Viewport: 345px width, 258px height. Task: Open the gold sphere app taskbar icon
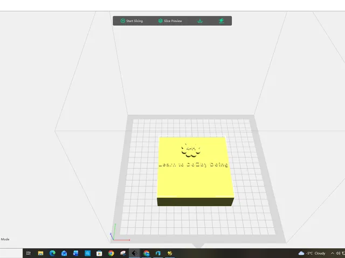coord(170,253)
